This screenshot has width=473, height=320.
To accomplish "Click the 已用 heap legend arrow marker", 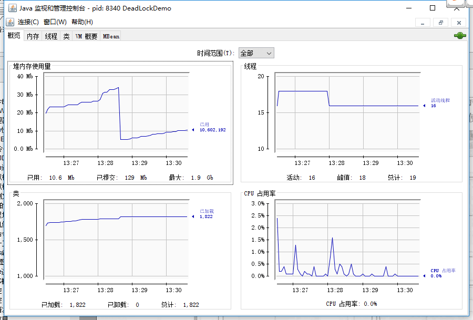I will (x=194, y=130).
